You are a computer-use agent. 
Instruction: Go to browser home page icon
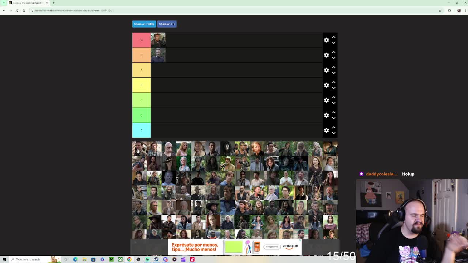click(x=24, y=10)
